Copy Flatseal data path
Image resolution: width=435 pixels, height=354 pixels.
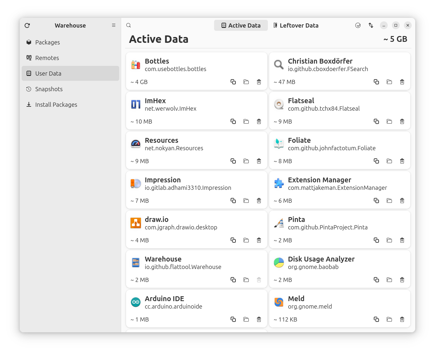coord(376,121)
